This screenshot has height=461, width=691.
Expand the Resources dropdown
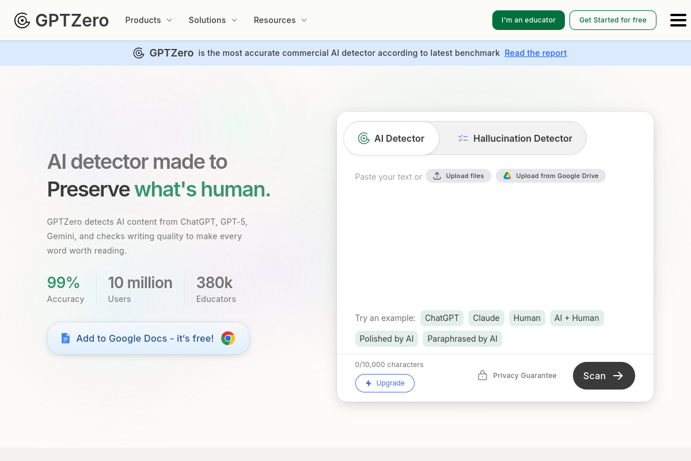pos(280,20)
